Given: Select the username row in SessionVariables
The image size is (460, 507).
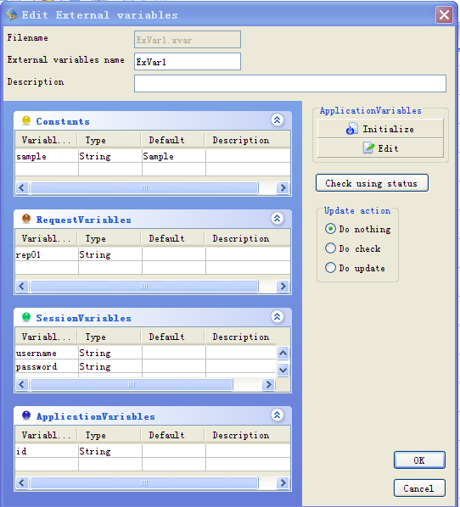Looking at the screenshot, I should [x=146, y=353].
